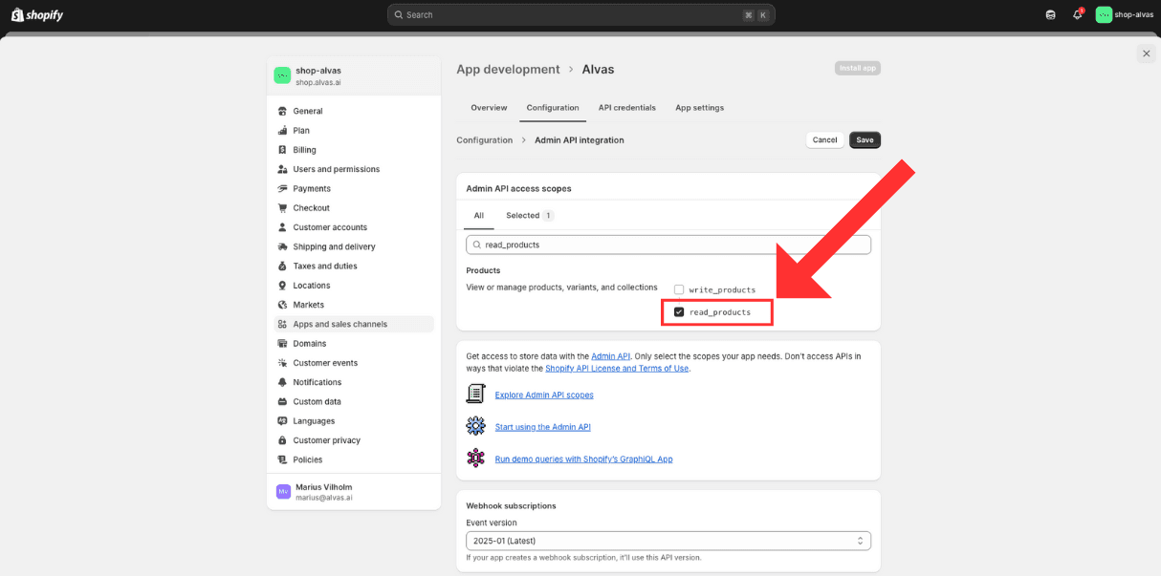The height and width of the screenshot is (576, 1161).
Task: Open Explore Admin API scopes link
Action: coord(544,395)
